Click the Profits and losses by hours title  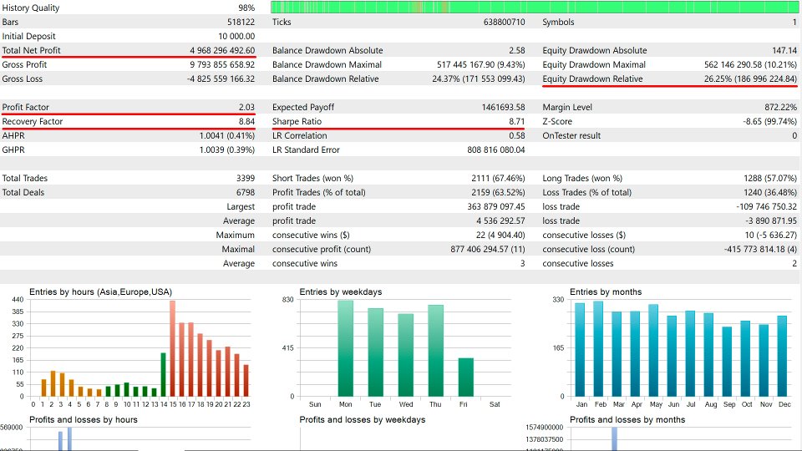84,419
